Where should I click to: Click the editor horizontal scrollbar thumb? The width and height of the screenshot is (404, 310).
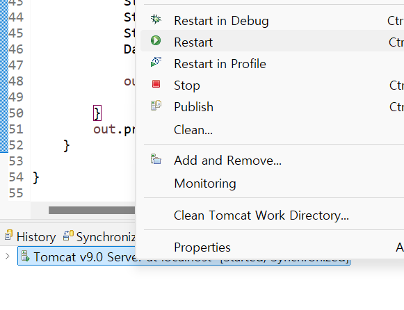92,210
